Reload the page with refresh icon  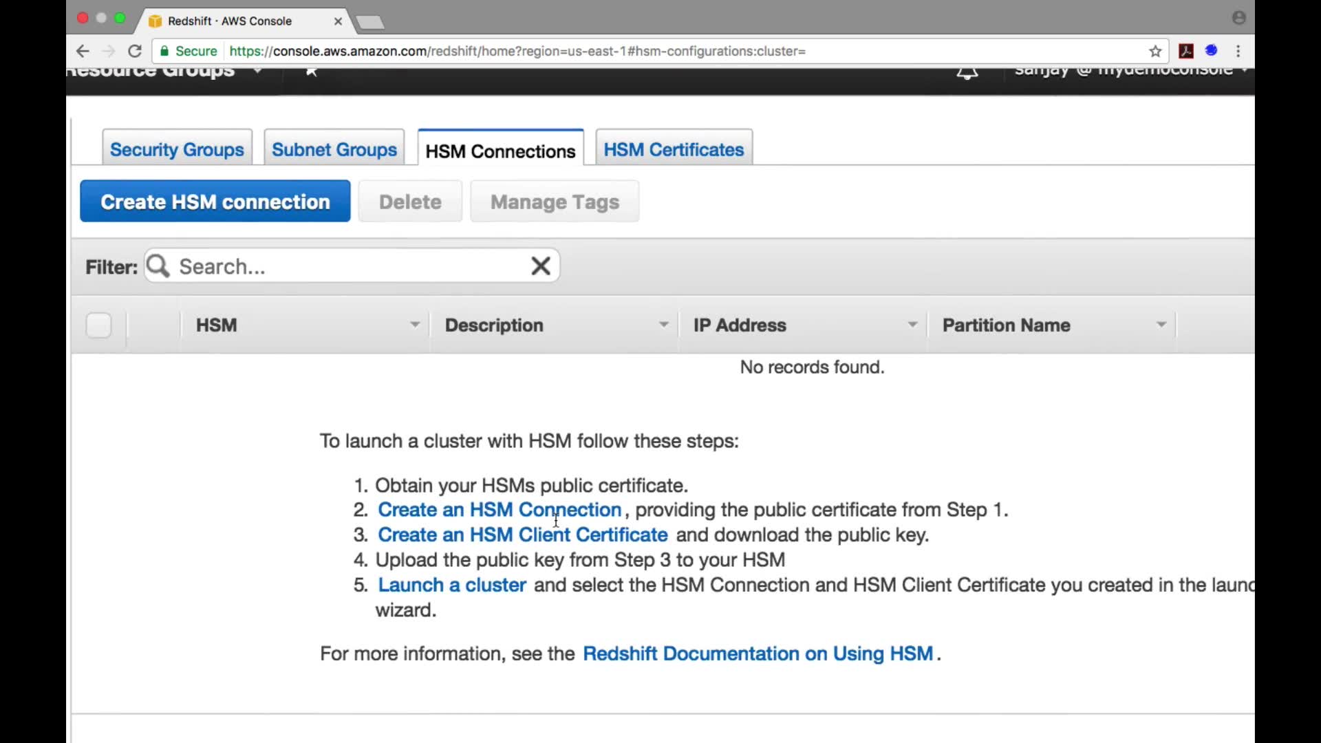(135, 51)
